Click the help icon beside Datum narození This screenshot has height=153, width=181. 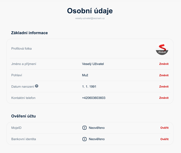click(x=37, y=86)
